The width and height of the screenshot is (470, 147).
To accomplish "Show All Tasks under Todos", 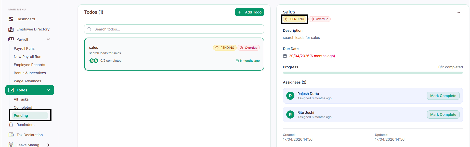I will point(21,99).
